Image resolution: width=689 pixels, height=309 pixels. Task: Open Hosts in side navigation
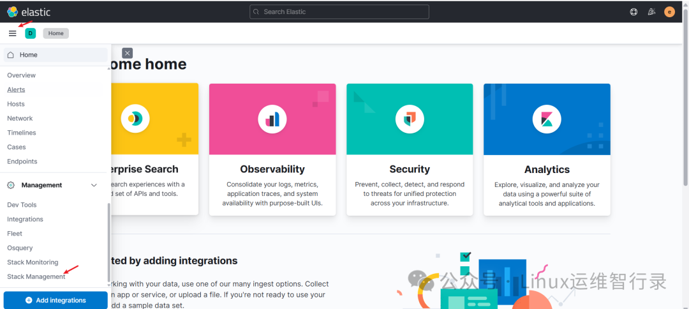click(16, 104)
